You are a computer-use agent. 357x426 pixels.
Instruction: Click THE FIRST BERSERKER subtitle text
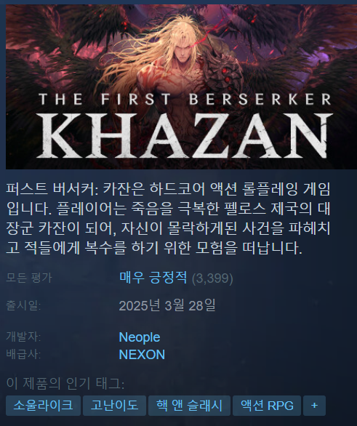[x=185, y=99]
